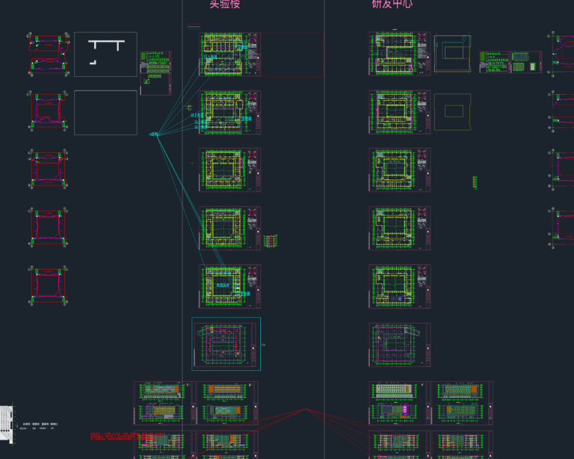The height and width of the screenshot is (459, 574).
Task: Select the white building rendering at the screen edge
Action: point(7,425)
